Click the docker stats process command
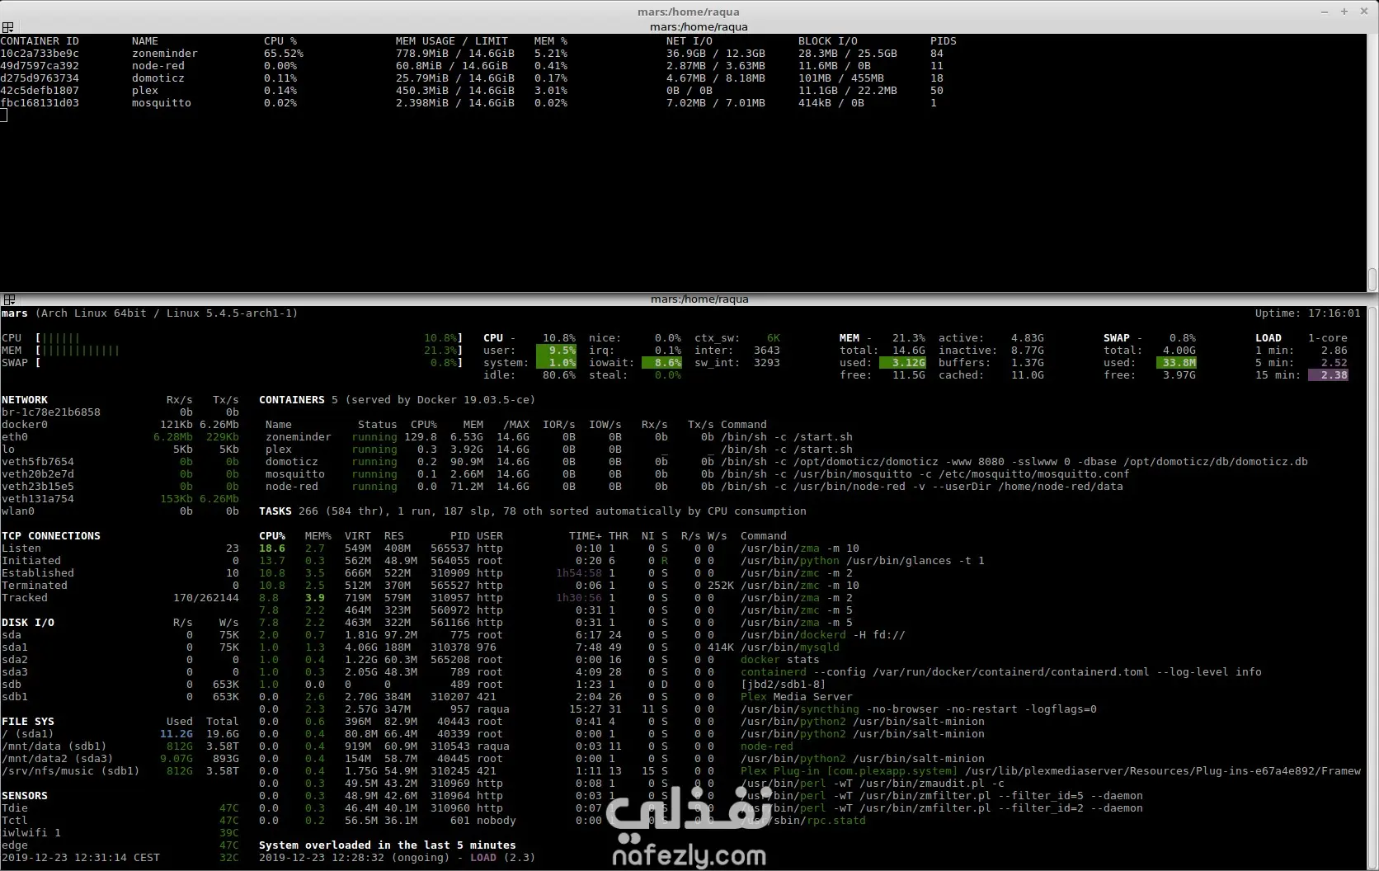The height and width of the screenshot is (871, 1379). click(x=780, y=660)
